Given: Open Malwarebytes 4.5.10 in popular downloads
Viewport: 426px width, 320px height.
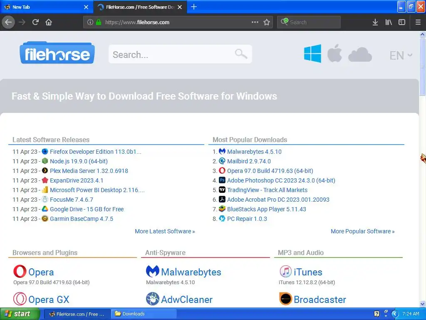Looking at the screenshot, I should tap(254, 152).
